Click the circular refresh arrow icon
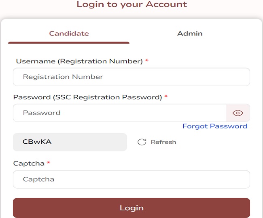This screenshot has height=218, width=263. coord(142,142)
